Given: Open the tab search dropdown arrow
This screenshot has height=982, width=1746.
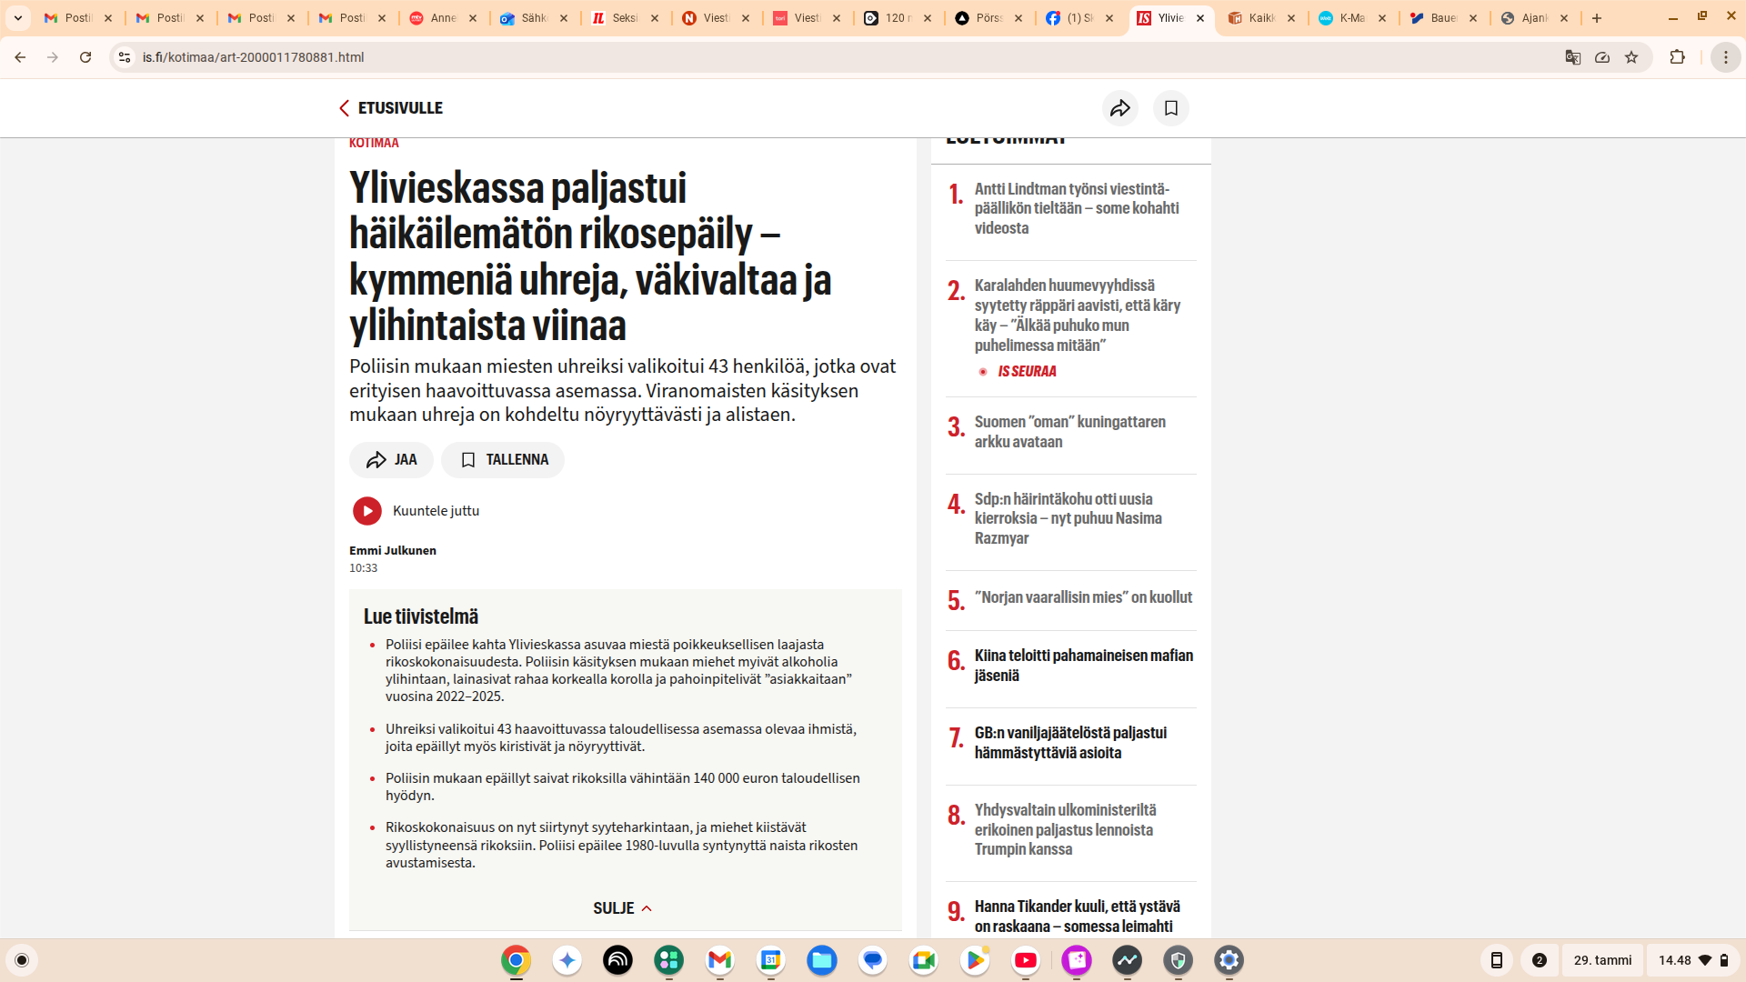Looking at the screenshot, I should 18,18.
